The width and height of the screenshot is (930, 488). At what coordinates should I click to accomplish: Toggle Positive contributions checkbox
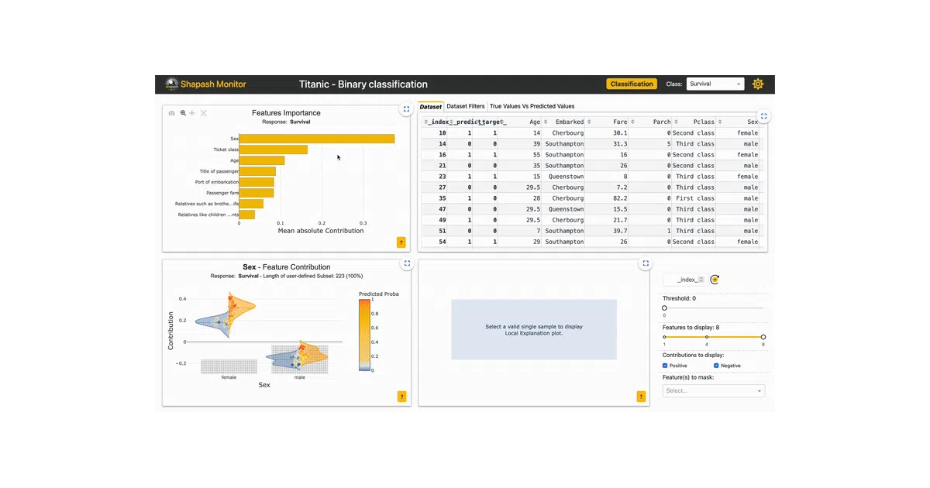665,366
